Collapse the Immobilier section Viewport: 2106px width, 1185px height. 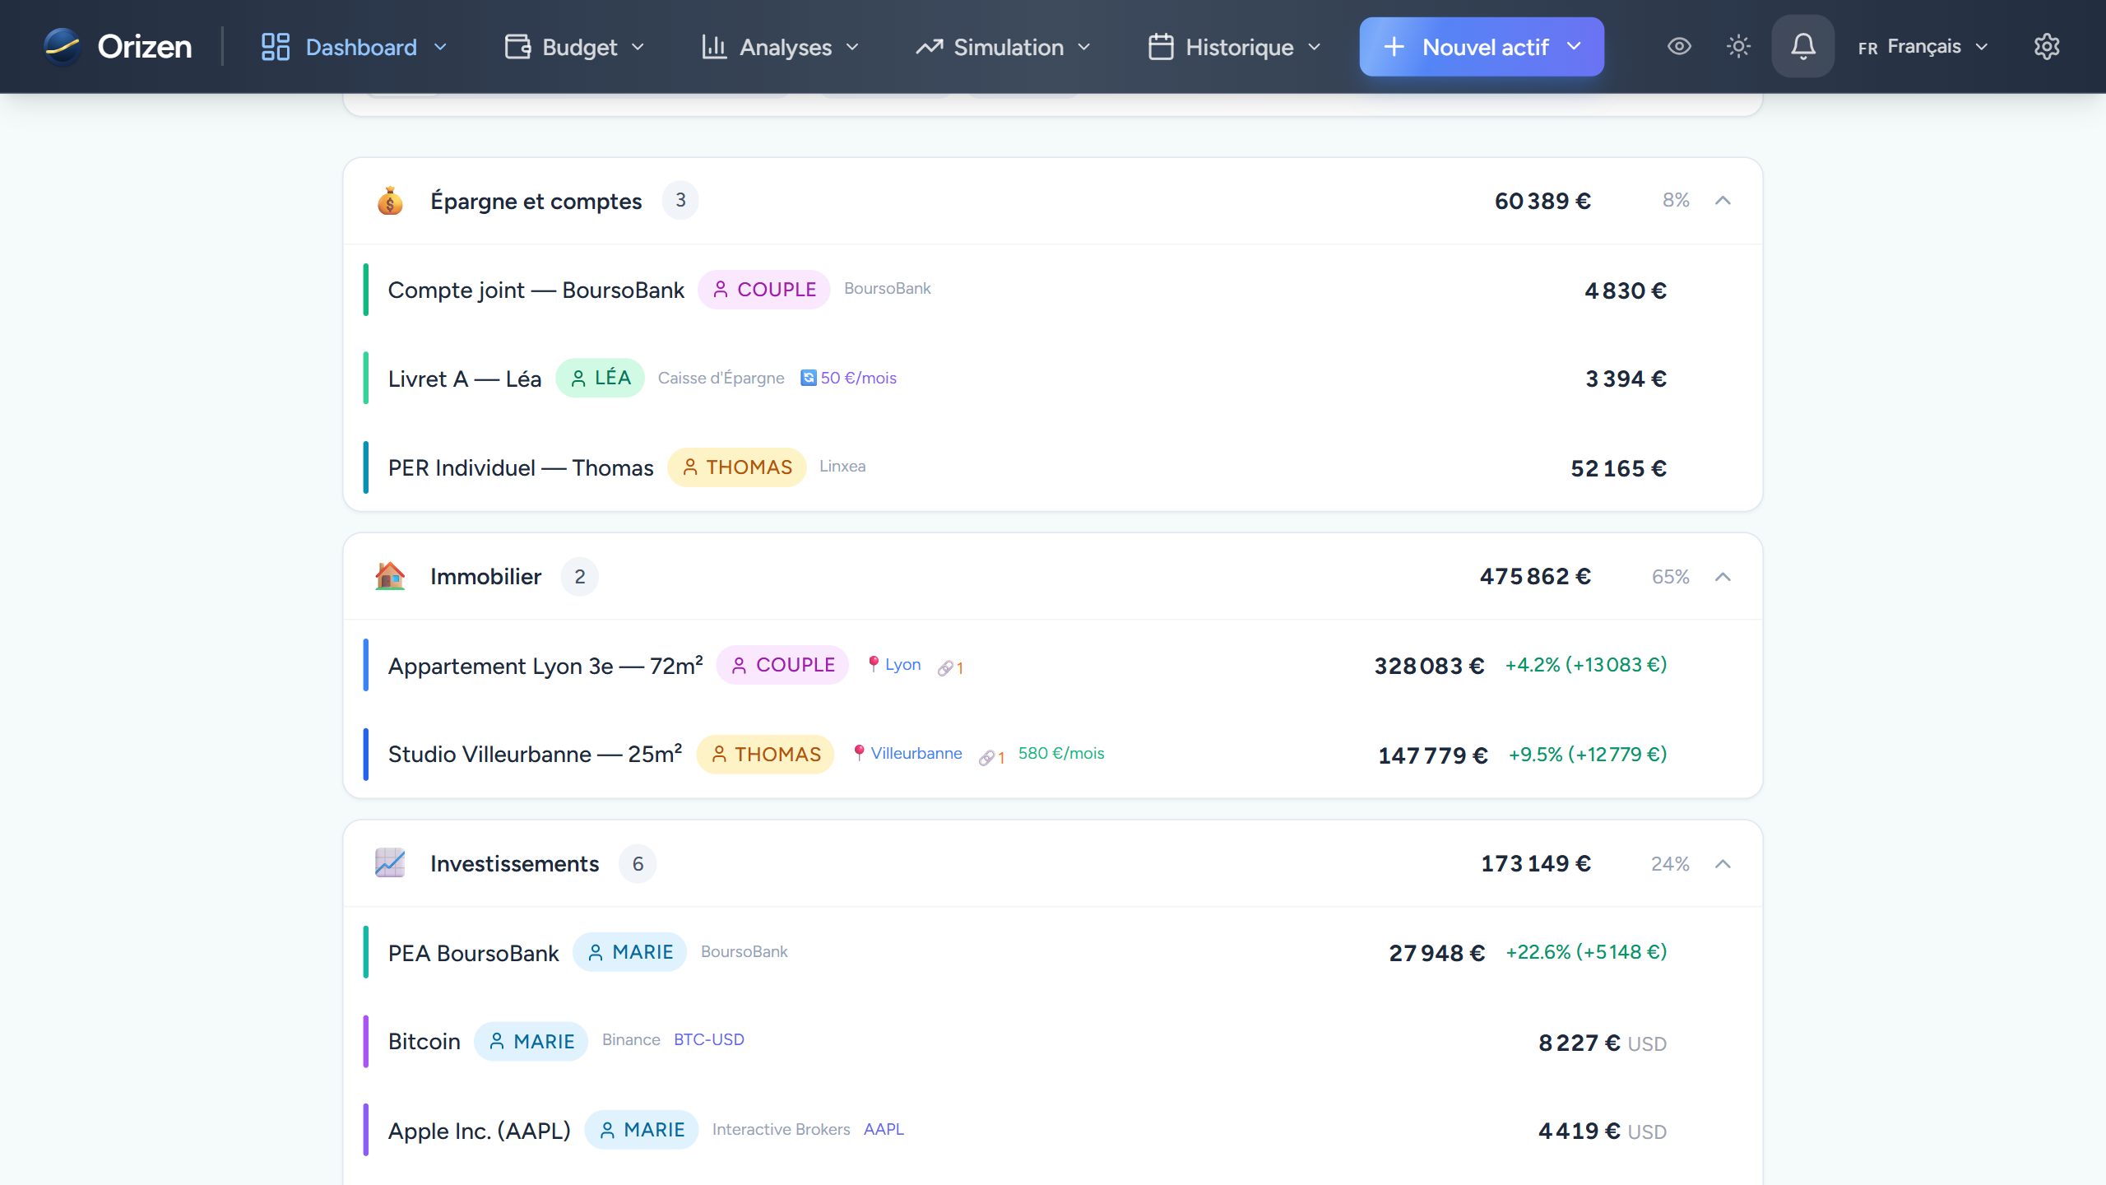tap(1723, 577)
